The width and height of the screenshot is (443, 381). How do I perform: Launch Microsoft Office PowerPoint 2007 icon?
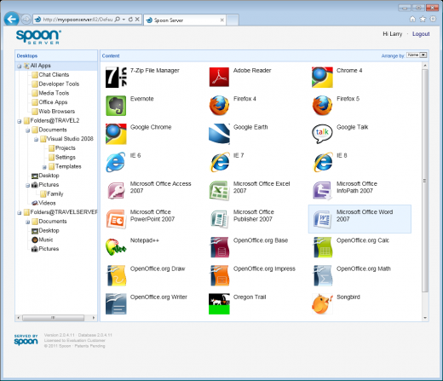[x=116, y=219]
